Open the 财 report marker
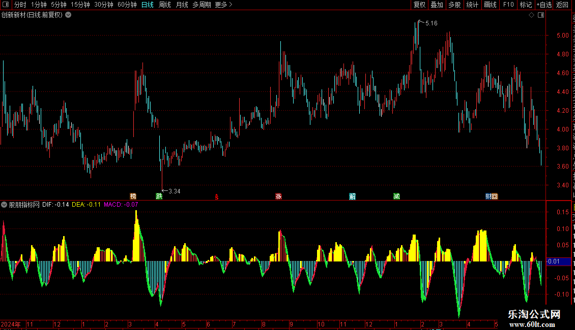 (488, 196)
